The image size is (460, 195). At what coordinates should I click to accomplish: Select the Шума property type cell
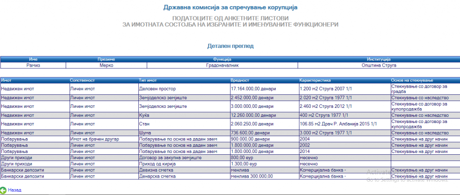[x=145, y=133]
